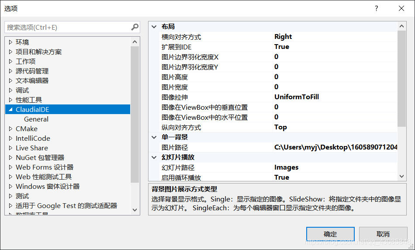Collapse the 幻灯片播放 property category
This screenshot has width=415, height=250.
pos(154,157)
